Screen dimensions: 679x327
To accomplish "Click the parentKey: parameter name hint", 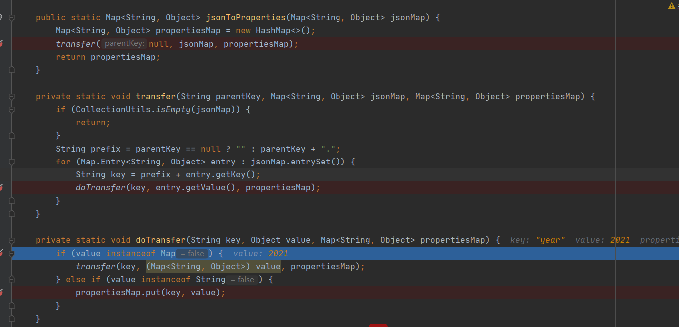I will click(124, 43).
